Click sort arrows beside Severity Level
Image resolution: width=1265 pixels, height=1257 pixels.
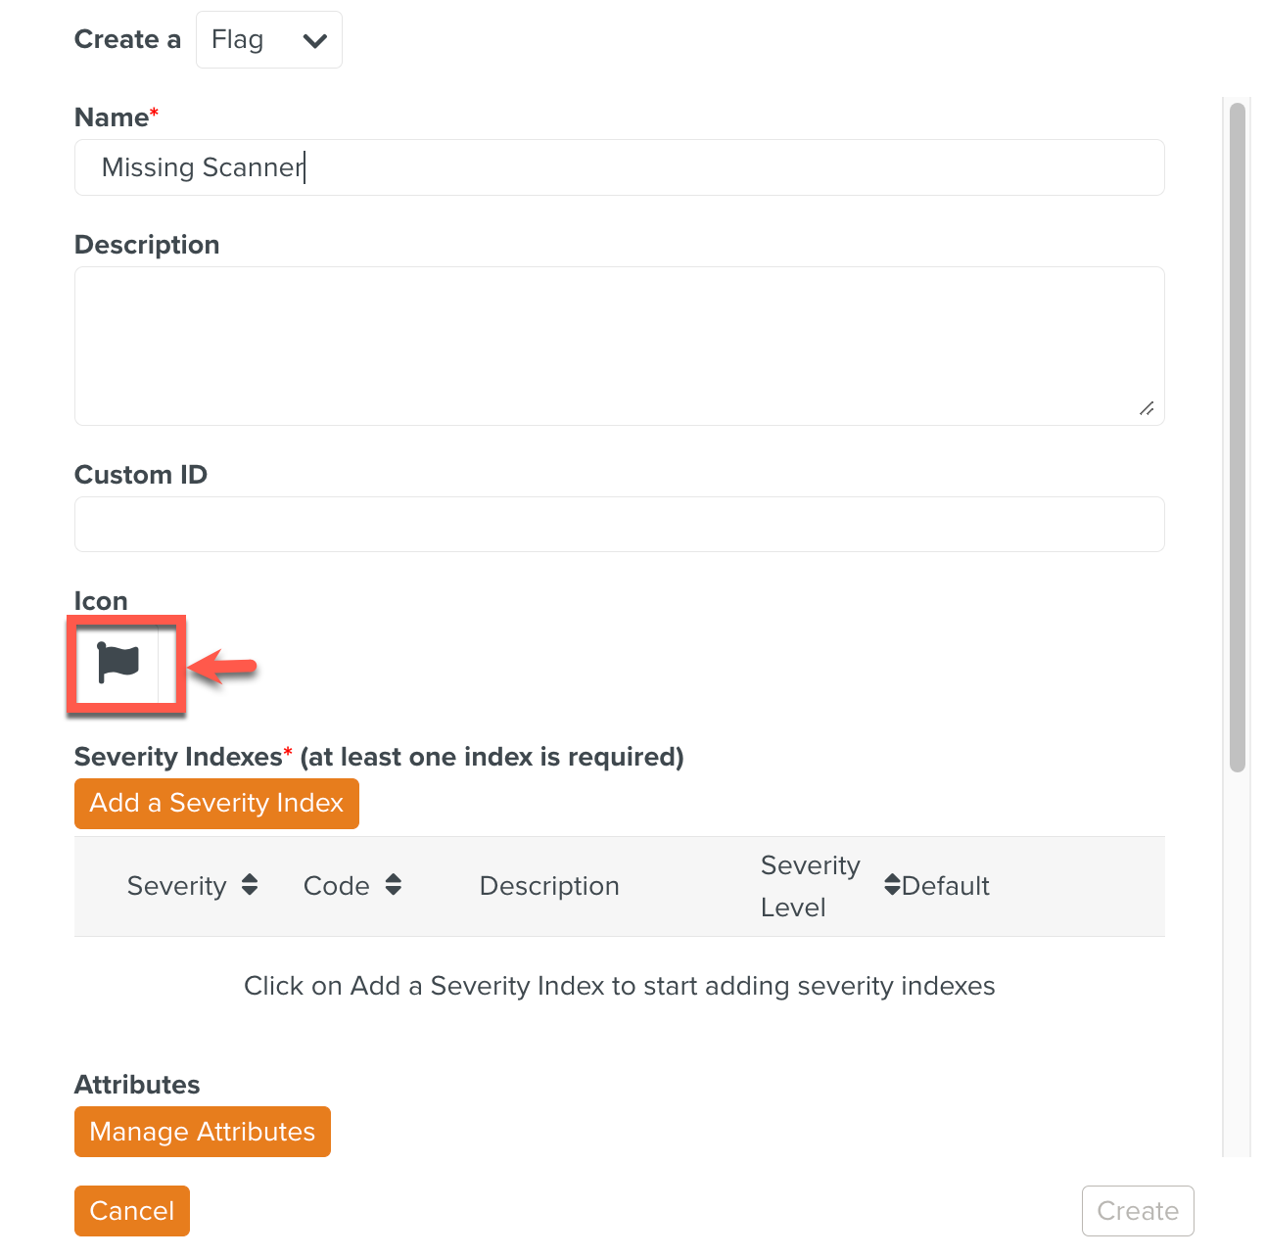891,885
